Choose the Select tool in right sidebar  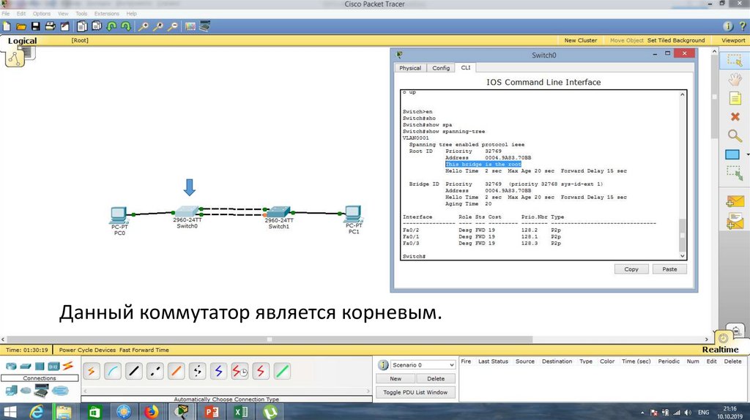click(x=735, y=60)
